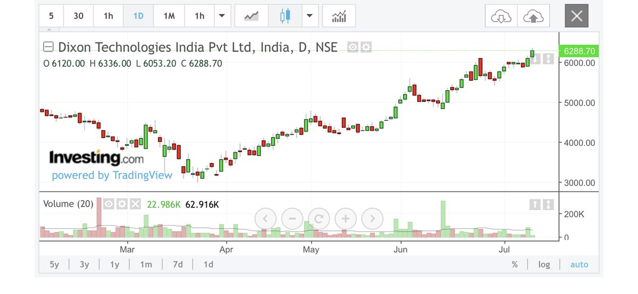Toggle auto scale

coord(579,264)
